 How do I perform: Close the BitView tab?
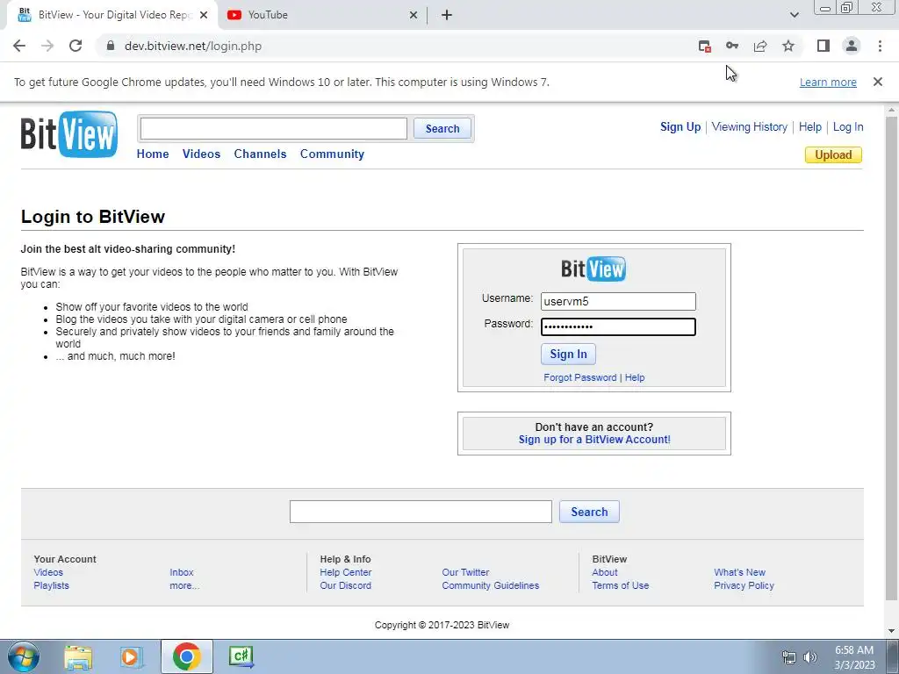pyautogui.click(x=204, y=15)
